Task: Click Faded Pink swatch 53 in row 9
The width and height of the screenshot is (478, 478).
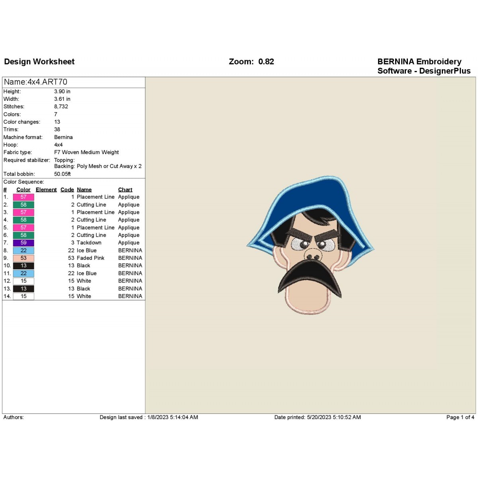Action: point(24,258)
